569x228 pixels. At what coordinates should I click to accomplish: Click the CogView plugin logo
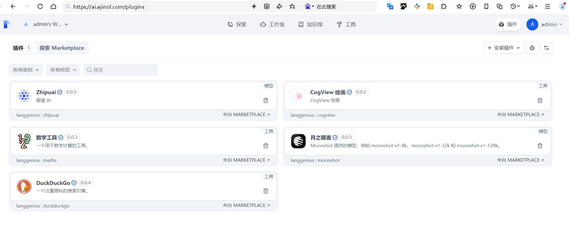298,96
